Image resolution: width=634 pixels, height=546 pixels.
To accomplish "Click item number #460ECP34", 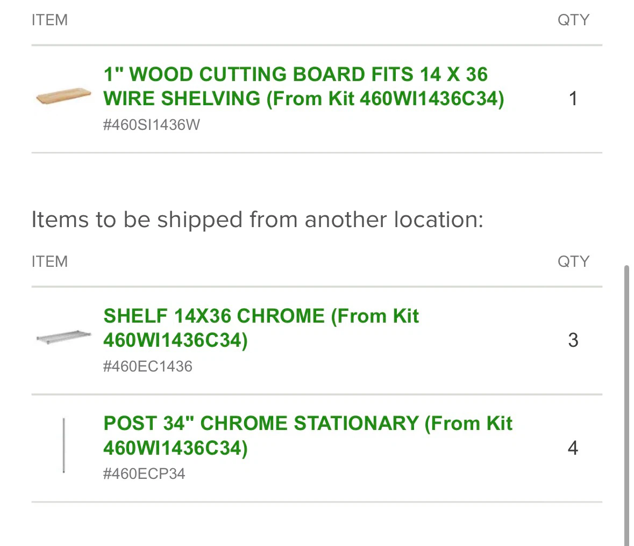I will click(144, 474).
